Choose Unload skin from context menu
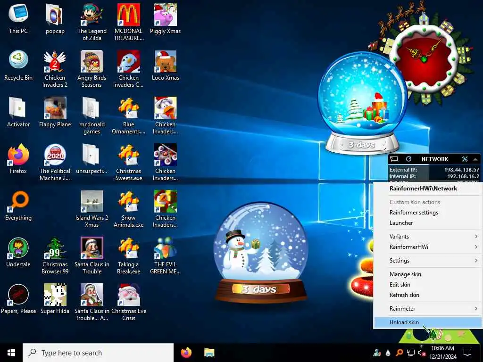 [x=428, y=322]
